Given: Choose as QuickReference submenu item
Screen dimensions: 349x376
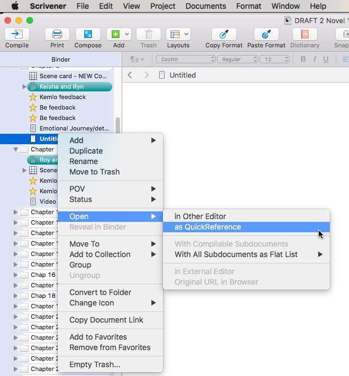Looking at the screenshot, I should point(247,227).
